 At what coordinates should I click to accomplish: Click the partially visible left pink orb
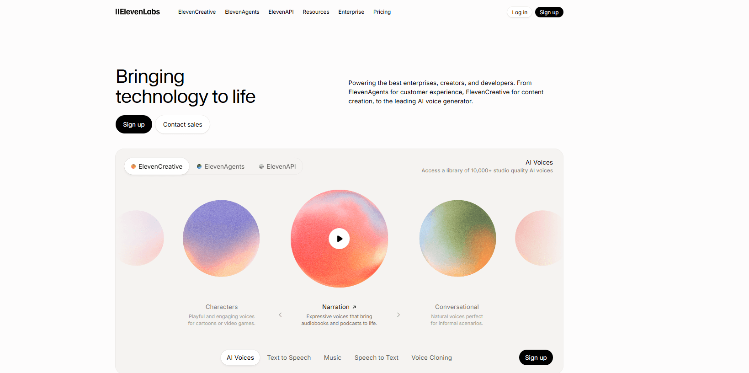[x=140, y=238]
